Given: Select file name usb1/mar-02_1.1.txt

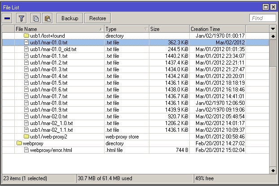Looking at the screenshot, I should tap(52, 130).
